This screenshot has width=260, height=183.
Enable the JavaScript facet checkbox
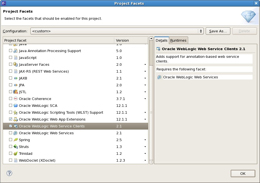coord(10,57)
